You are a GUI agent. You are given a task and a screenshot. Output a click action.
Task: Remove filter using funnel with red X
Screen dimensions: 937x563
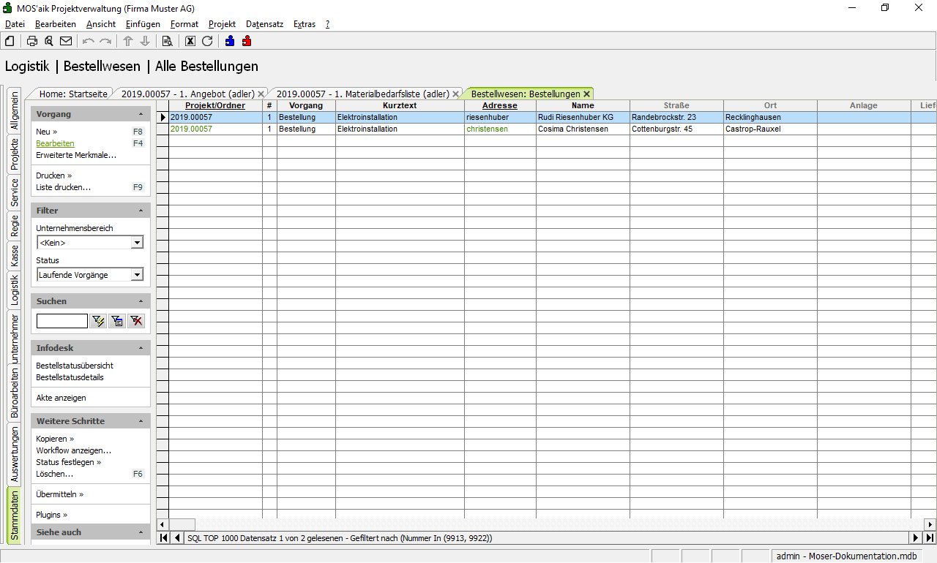(136, 321)
